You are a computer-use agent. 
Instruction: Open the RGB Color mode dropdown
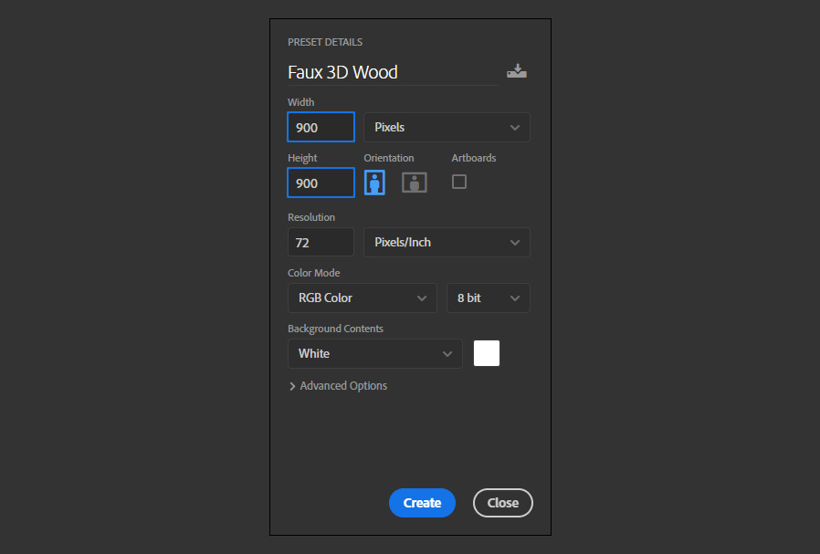pyautogui.click(x=362, y=298)
